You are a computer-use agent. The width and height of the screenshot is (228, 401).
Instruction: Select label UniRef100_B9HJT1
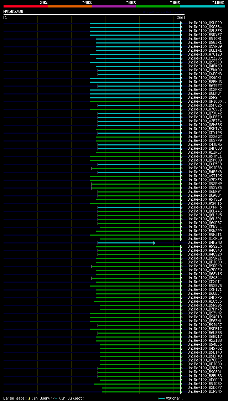(204, 235)
